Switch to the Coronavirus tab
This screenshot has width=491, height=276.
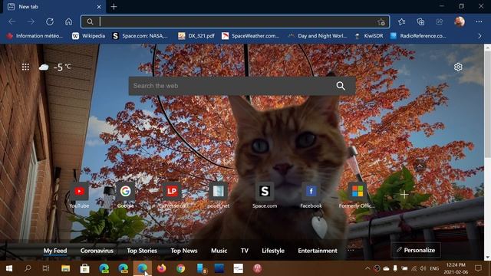(97, 251)
